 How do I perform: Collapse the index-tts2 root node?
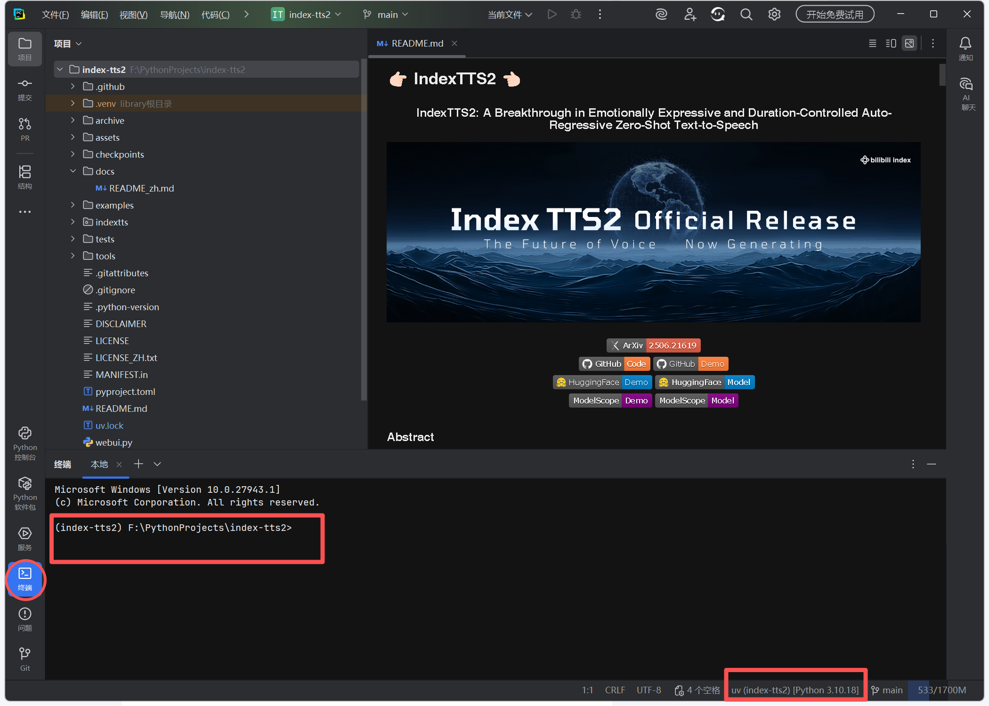point(60,70)
